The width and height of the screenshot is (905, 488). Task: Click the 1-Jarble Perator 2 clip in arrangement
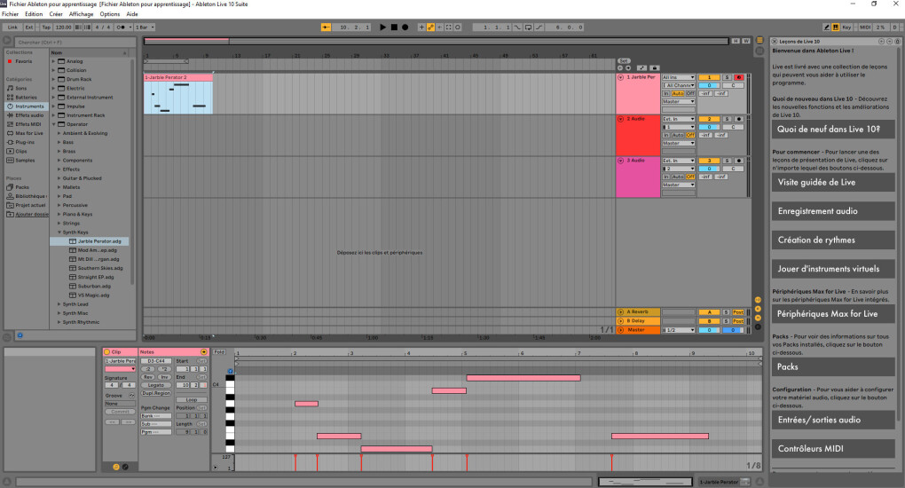(x=178, y=94)
